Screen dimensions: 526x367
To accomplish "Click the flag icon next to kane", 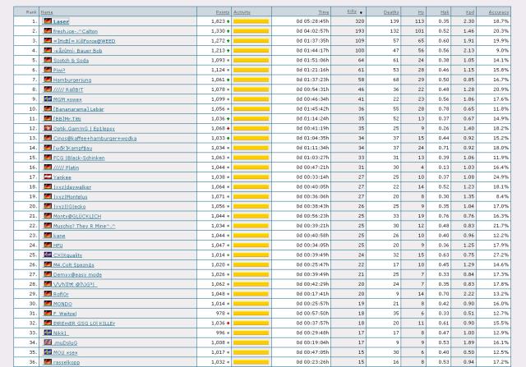I will click(x=48, y=235).
